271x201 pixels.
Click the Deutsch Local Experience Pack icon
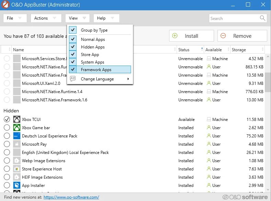pyautogui.click(x=17, y=136)
